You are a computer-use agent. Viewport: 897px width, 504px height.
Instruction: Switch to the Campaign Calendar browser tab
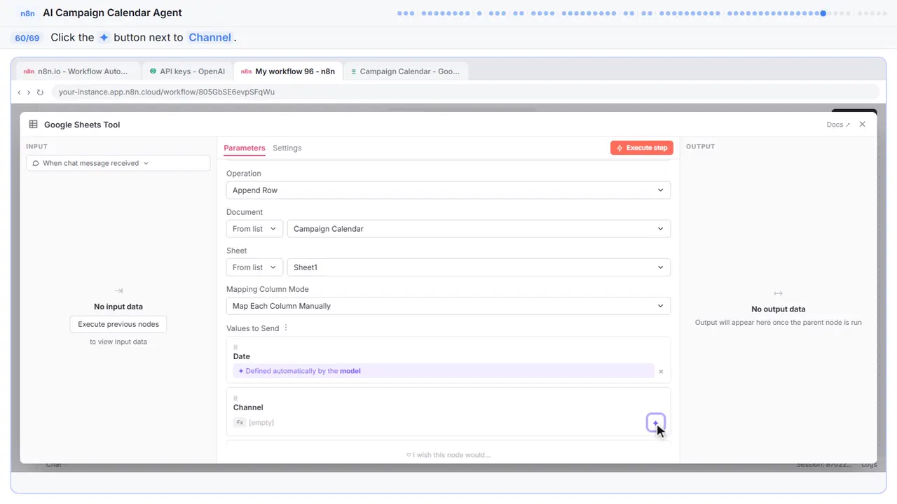tap(406, 71)
